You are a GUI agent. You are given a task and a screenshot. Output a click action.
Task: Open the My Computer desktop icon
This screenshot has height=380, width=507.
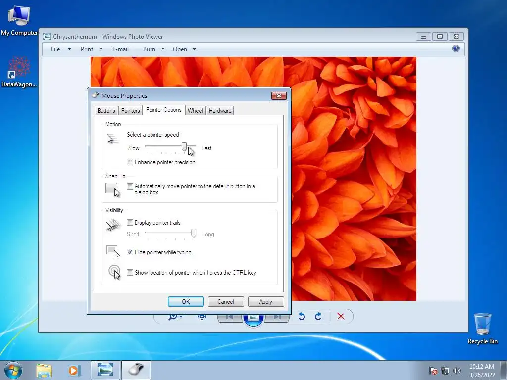pos(19,20)
